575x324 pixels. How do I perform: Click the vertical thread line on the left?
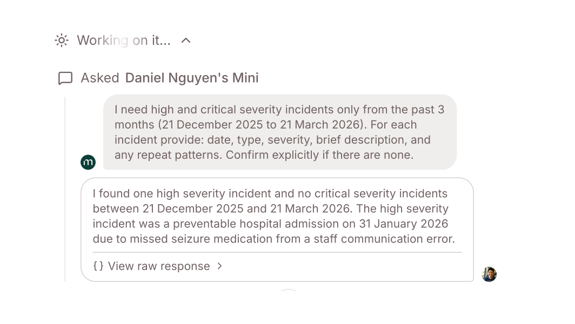(x=65, y=189)
